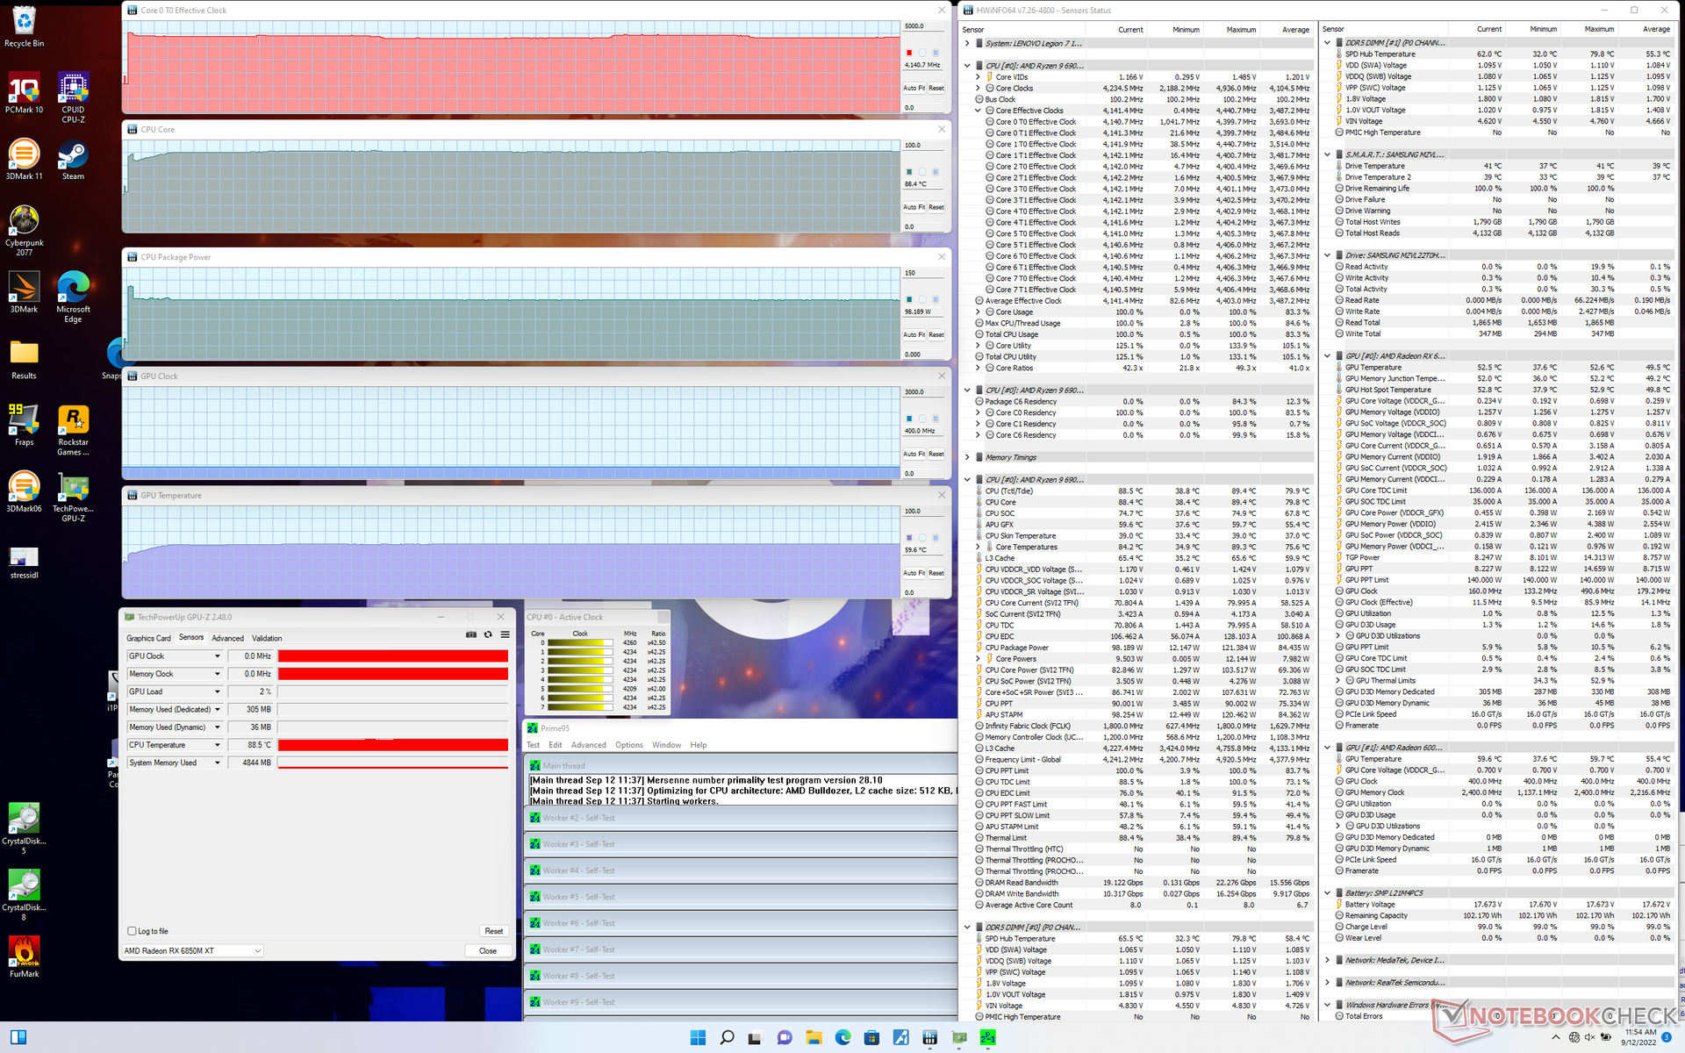1685x1053 pixels.
Task: Switch to Graphics Card tab
Action: coord(148,638)
